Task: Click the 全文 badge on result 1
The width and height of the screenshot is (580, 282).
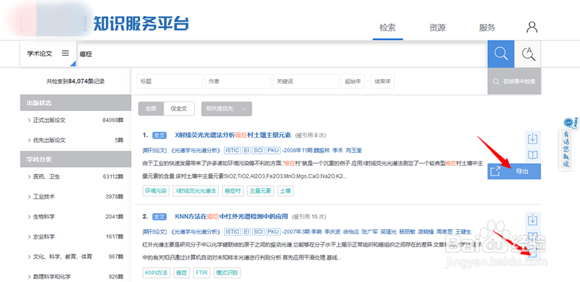Action: tap(159, 135)
